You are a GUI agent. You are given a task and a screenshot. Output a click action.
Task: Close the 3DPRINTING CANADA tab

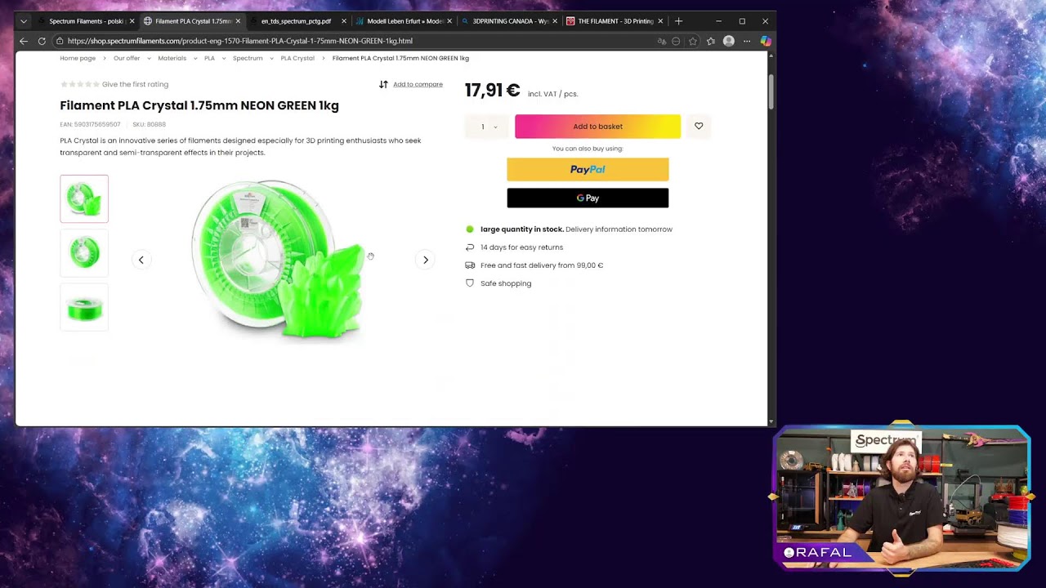coord(555,21)
